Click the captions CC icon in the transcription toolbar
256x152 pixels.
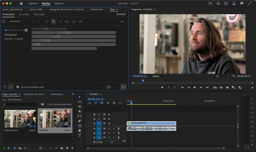pyautogui.click(x=80, y=21)
